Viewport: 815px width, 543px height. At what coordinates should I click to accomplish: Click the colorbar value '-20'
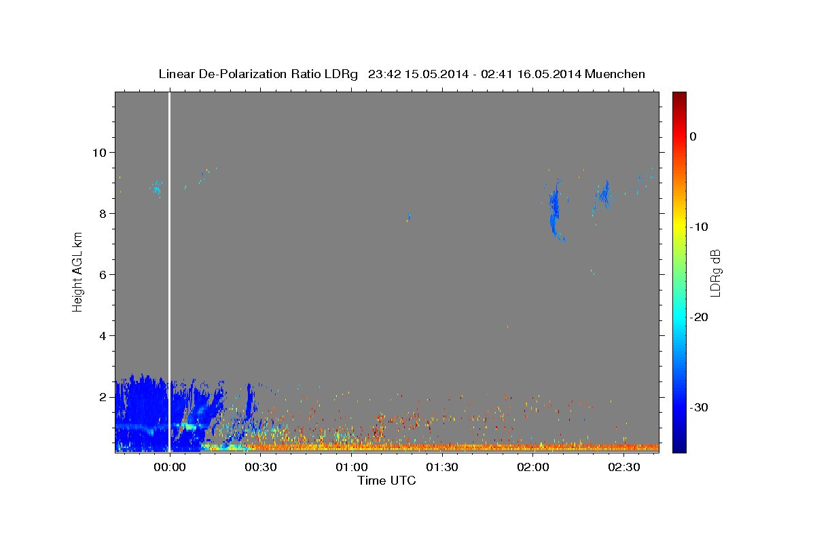(x=700, y=317)
